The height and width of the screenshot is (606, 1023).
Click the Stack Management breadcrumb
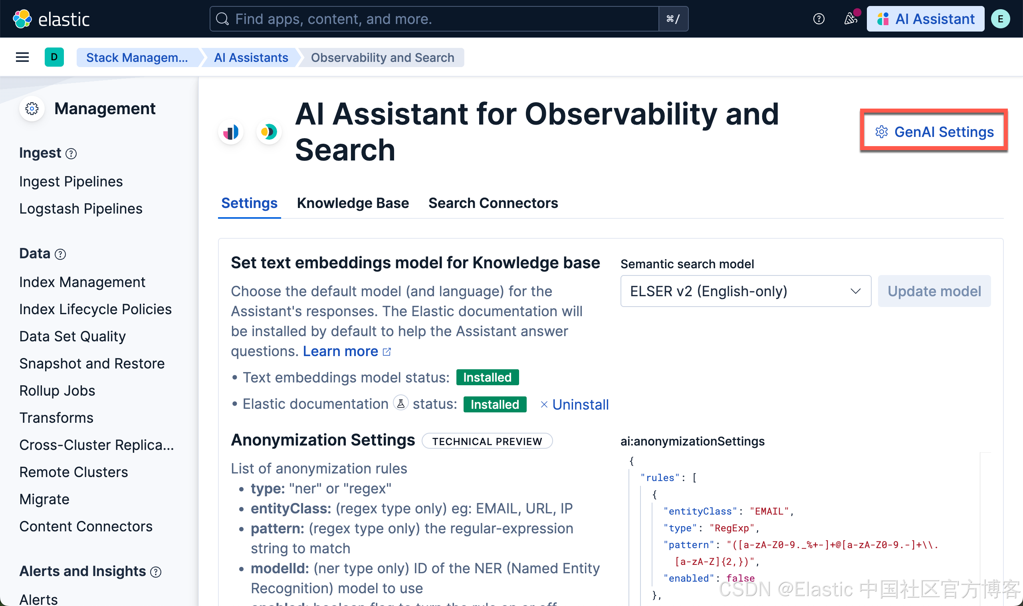coord(137,57)
